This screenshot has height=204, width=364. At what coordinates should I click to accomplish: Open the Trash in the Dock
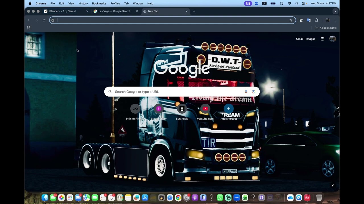(x=319, y=197)
